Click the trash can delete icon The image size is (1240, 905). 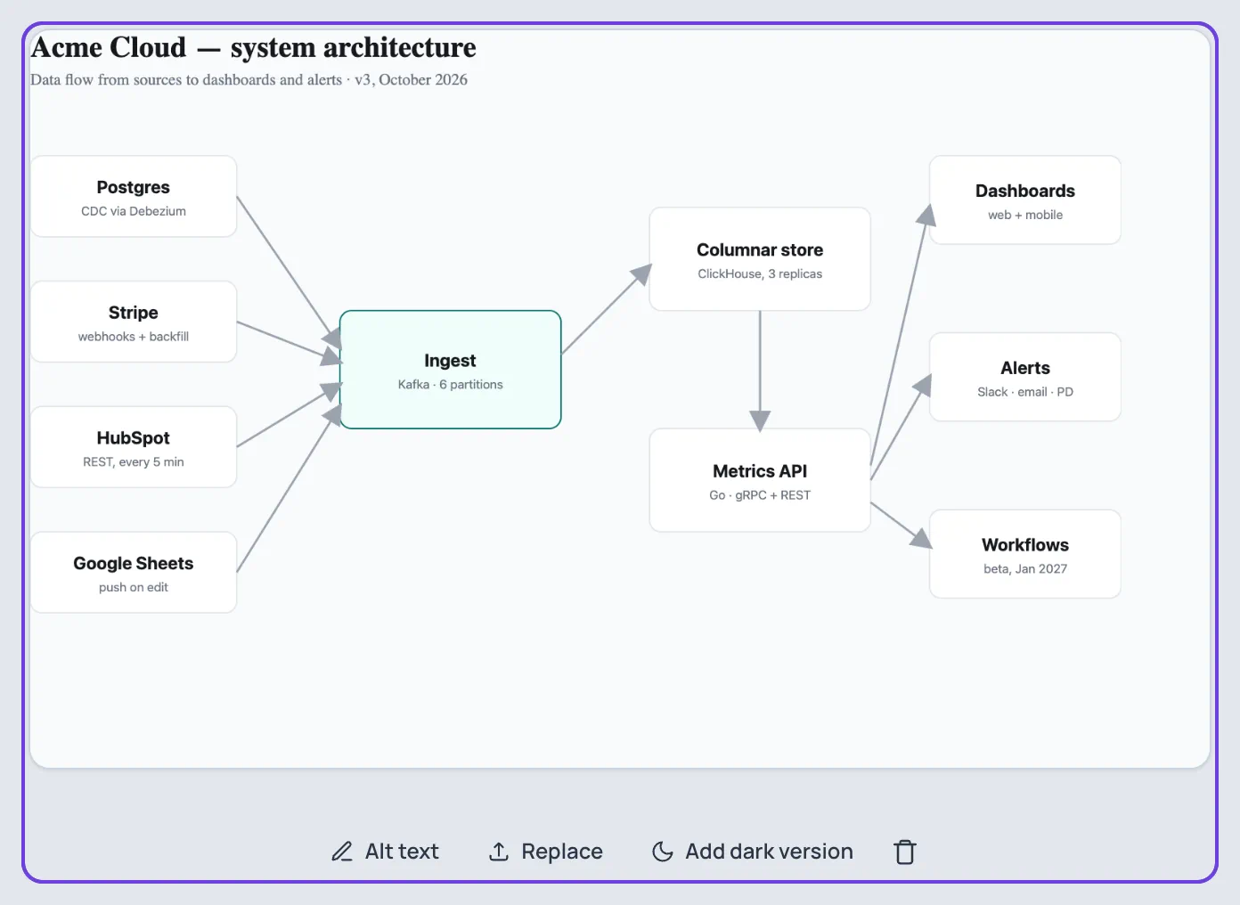point(904,852)
